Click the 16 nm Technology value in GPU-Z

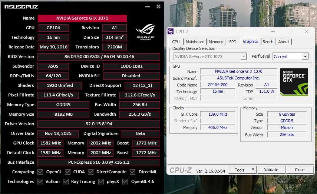pyautogui.click(x=53, y=37)
